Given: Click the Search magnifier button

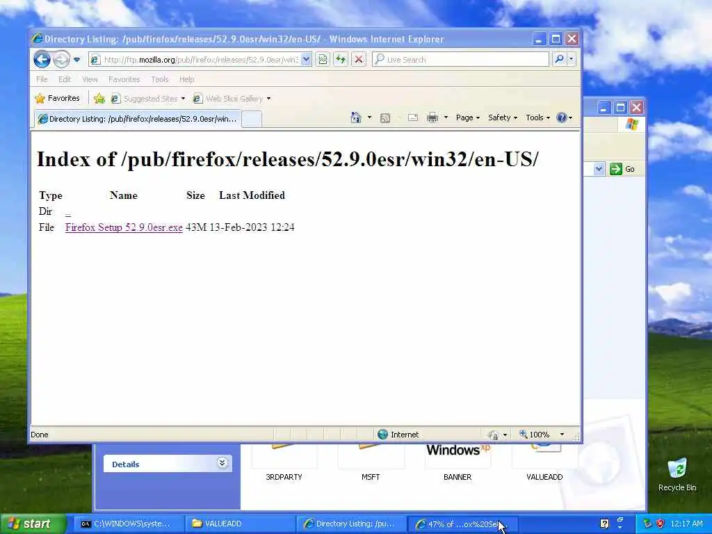Looking at the screenshot, I should pyautogui.click(x=560, y=60).
